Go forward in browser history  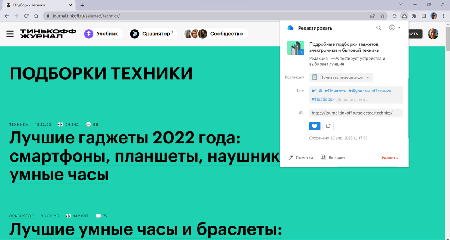(x=16, y=16)
